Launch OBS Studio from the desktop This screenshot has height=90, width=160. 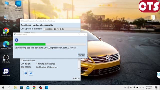pyautogui.click(x=6, y=59)
